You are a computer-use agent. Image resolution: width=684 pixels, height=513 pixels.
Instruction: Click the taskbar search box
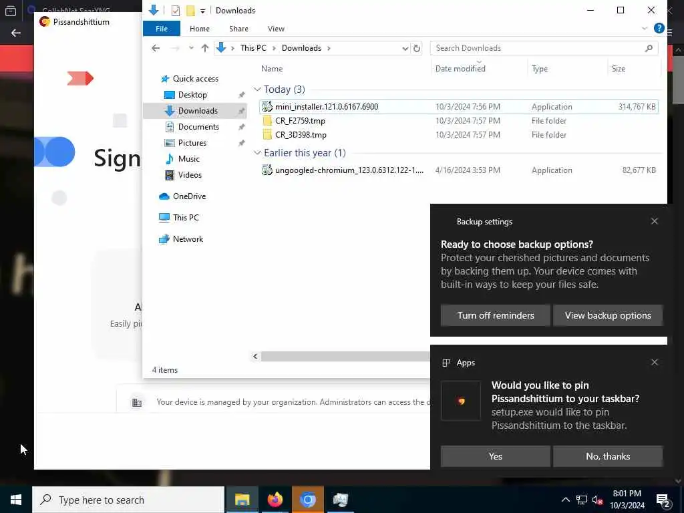pyautogui.click(x=128, y=500)
